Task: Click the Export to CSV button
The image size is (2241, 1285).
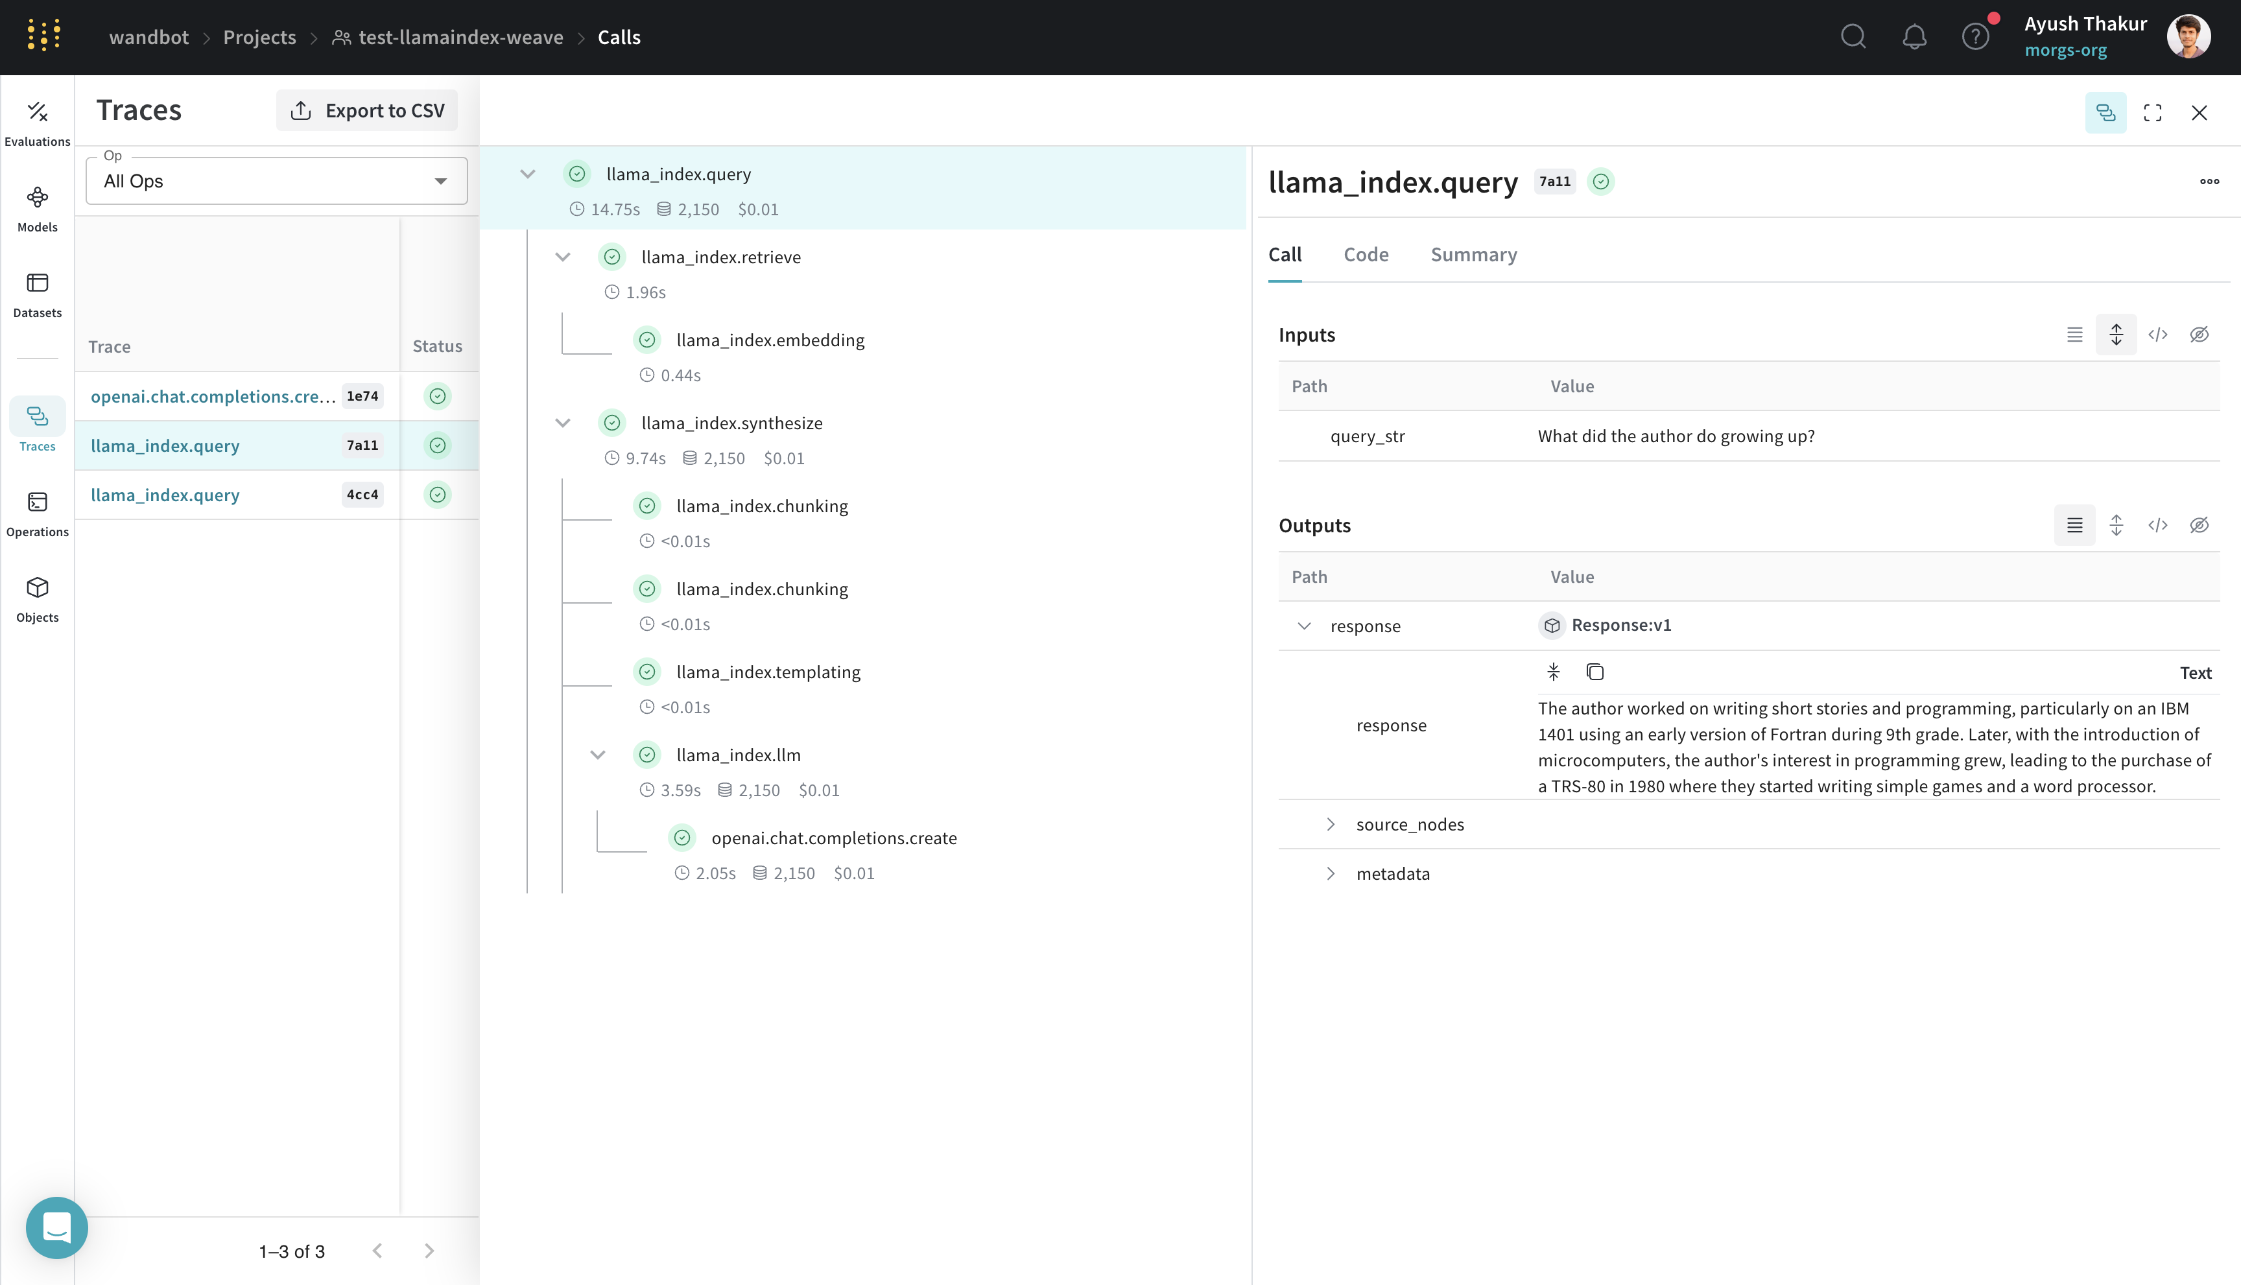Action: coord(367,110)
